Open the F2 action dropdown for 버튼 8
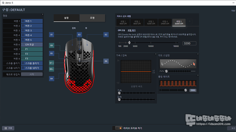 (x=32, y=54)
